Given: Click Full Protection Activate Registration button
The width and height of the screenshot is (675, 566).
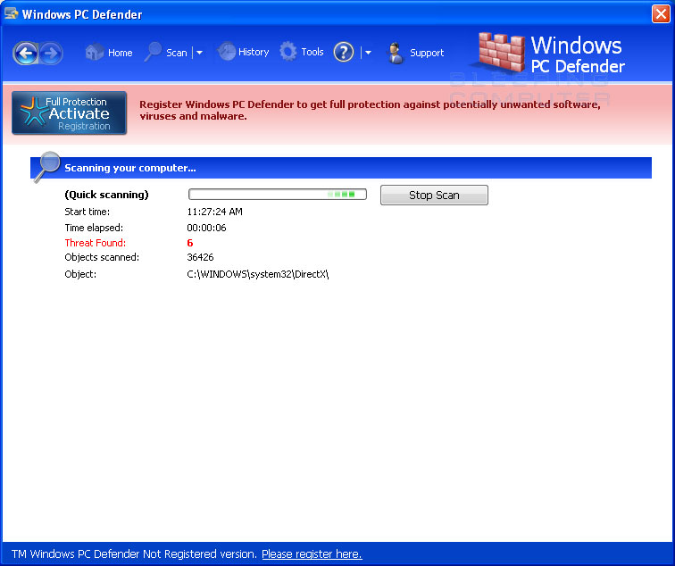Looking at the screenshot, I should [x=70, y=113].
